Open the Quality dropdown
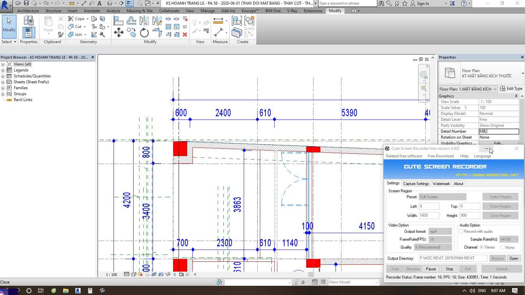The width and height of the screenshot is (525, 295). [x=433, y=247]
